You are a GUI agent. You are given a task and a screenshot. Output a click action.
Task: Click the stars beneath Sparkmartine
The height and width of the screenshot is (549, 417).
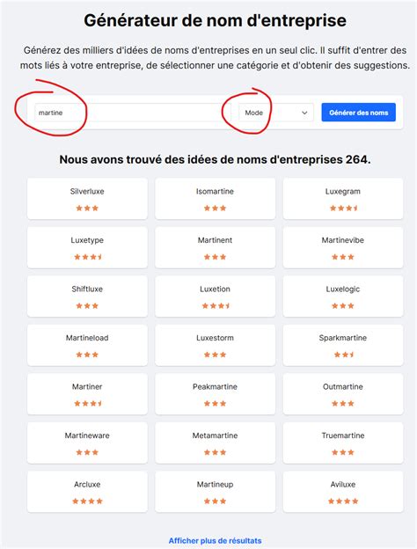344,355
